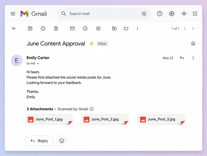
Task: Snooze email with clock icon
Action: 85,28
